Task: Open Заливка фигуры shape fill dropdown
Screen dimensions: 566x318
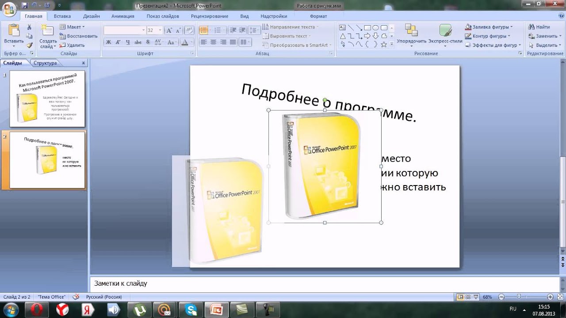Action: pos(489,27)
